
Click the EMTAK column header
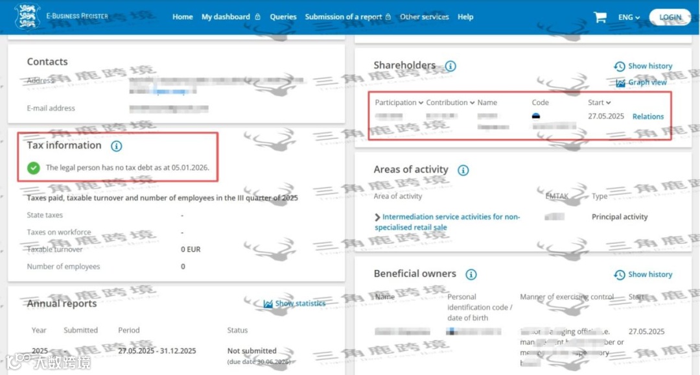557,196
